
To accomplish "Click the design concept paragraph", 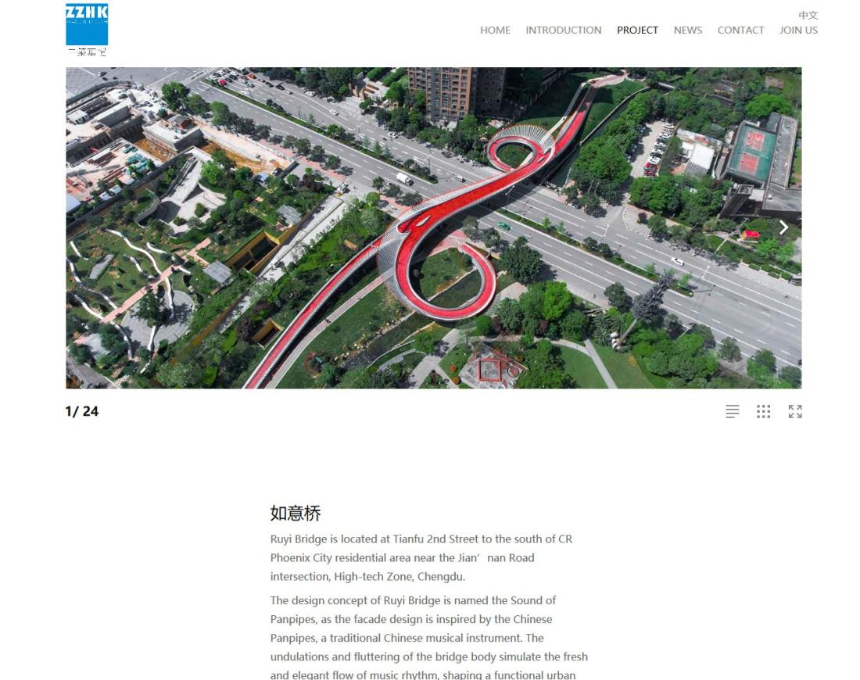I will point(429,638).
